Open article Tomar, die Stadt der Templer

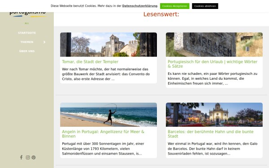click(90, 62)
